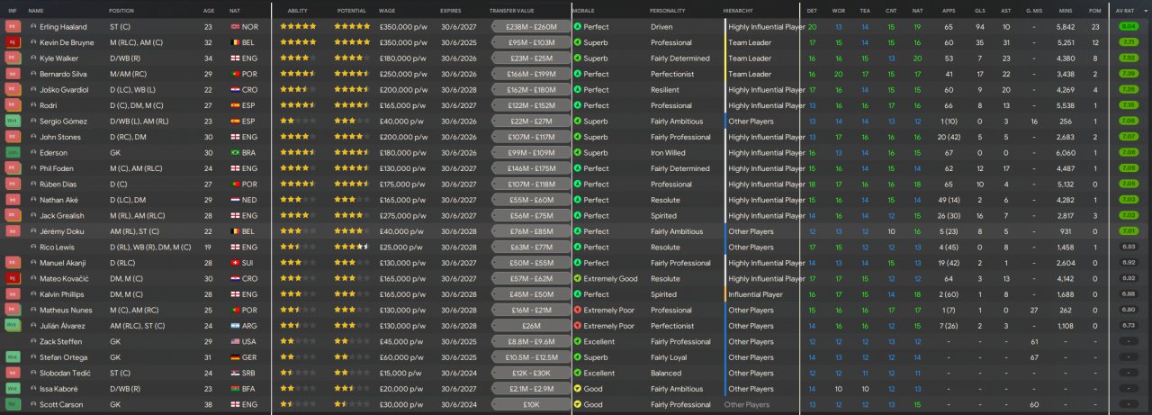Click Scott Carson's ability star rating
This screenshot has height=415, width=1152.
pyautogui.click(x=298, y=404)
